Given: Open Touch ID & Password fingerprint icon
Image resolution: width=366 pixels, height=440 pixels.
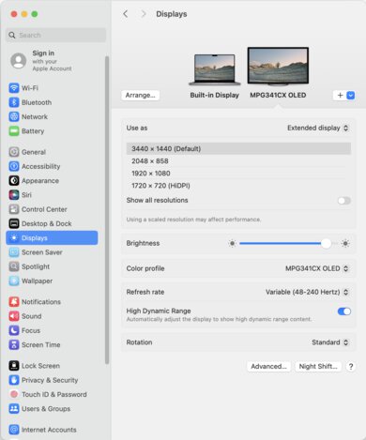Looking at the screenshot, I should click(x=14, y=394).
